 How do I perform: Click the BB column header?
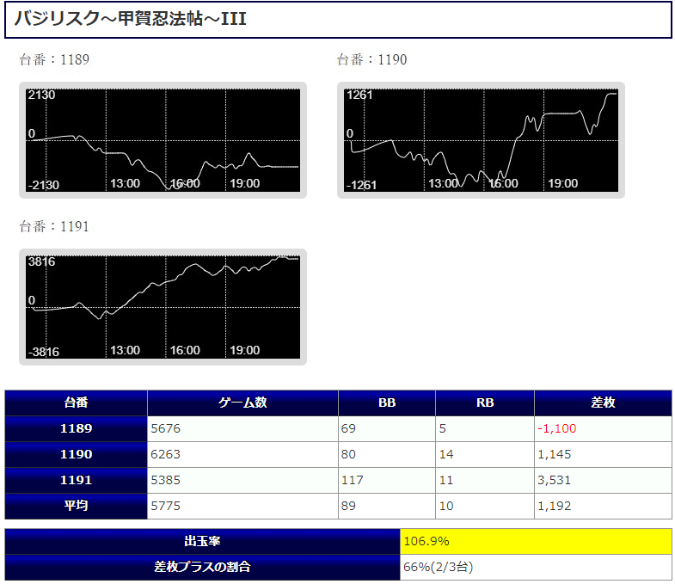[386, 403]
